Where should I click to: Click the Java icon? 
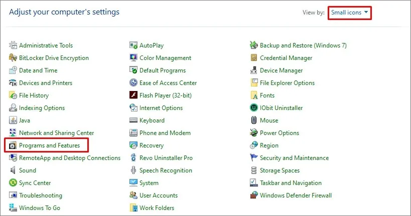point(13,120)
